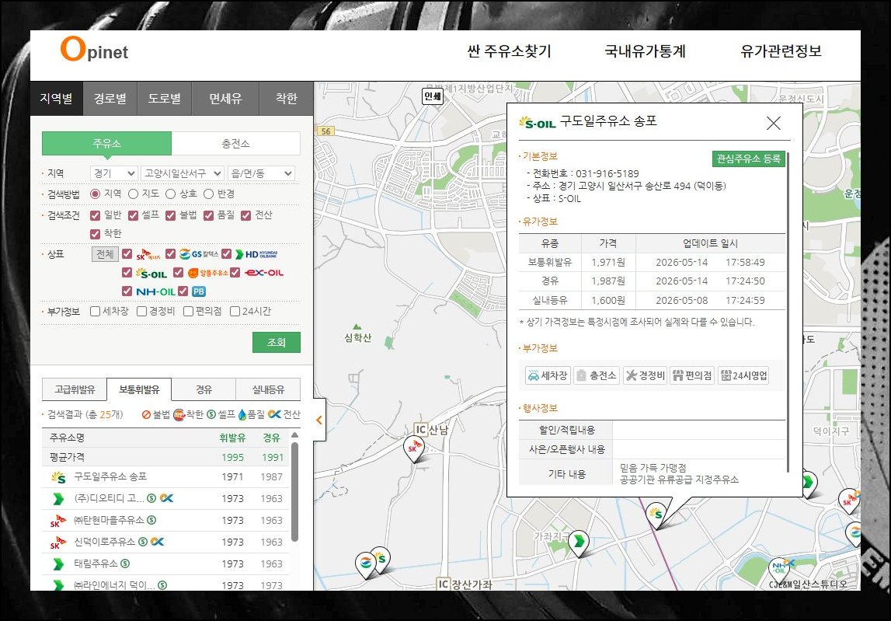Uncheck the 일반 search condition
891x621 pixels.
point(95,215)
